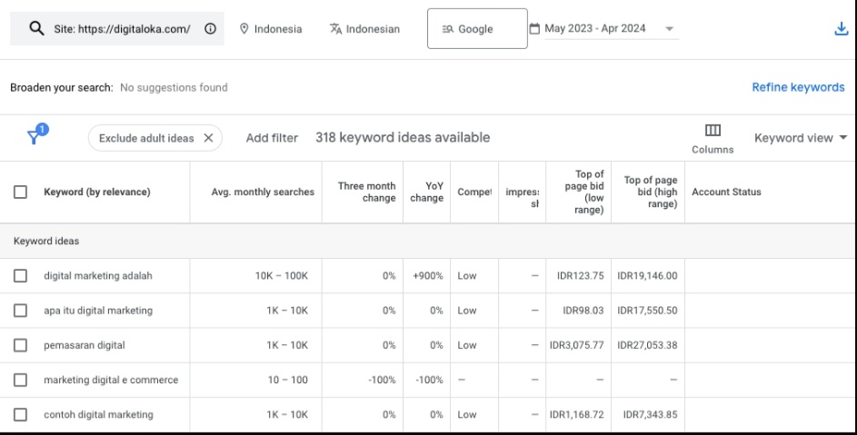Open the Columns icon
The height and width of the screenshot is (435, 857).
(x=713, y=130)
